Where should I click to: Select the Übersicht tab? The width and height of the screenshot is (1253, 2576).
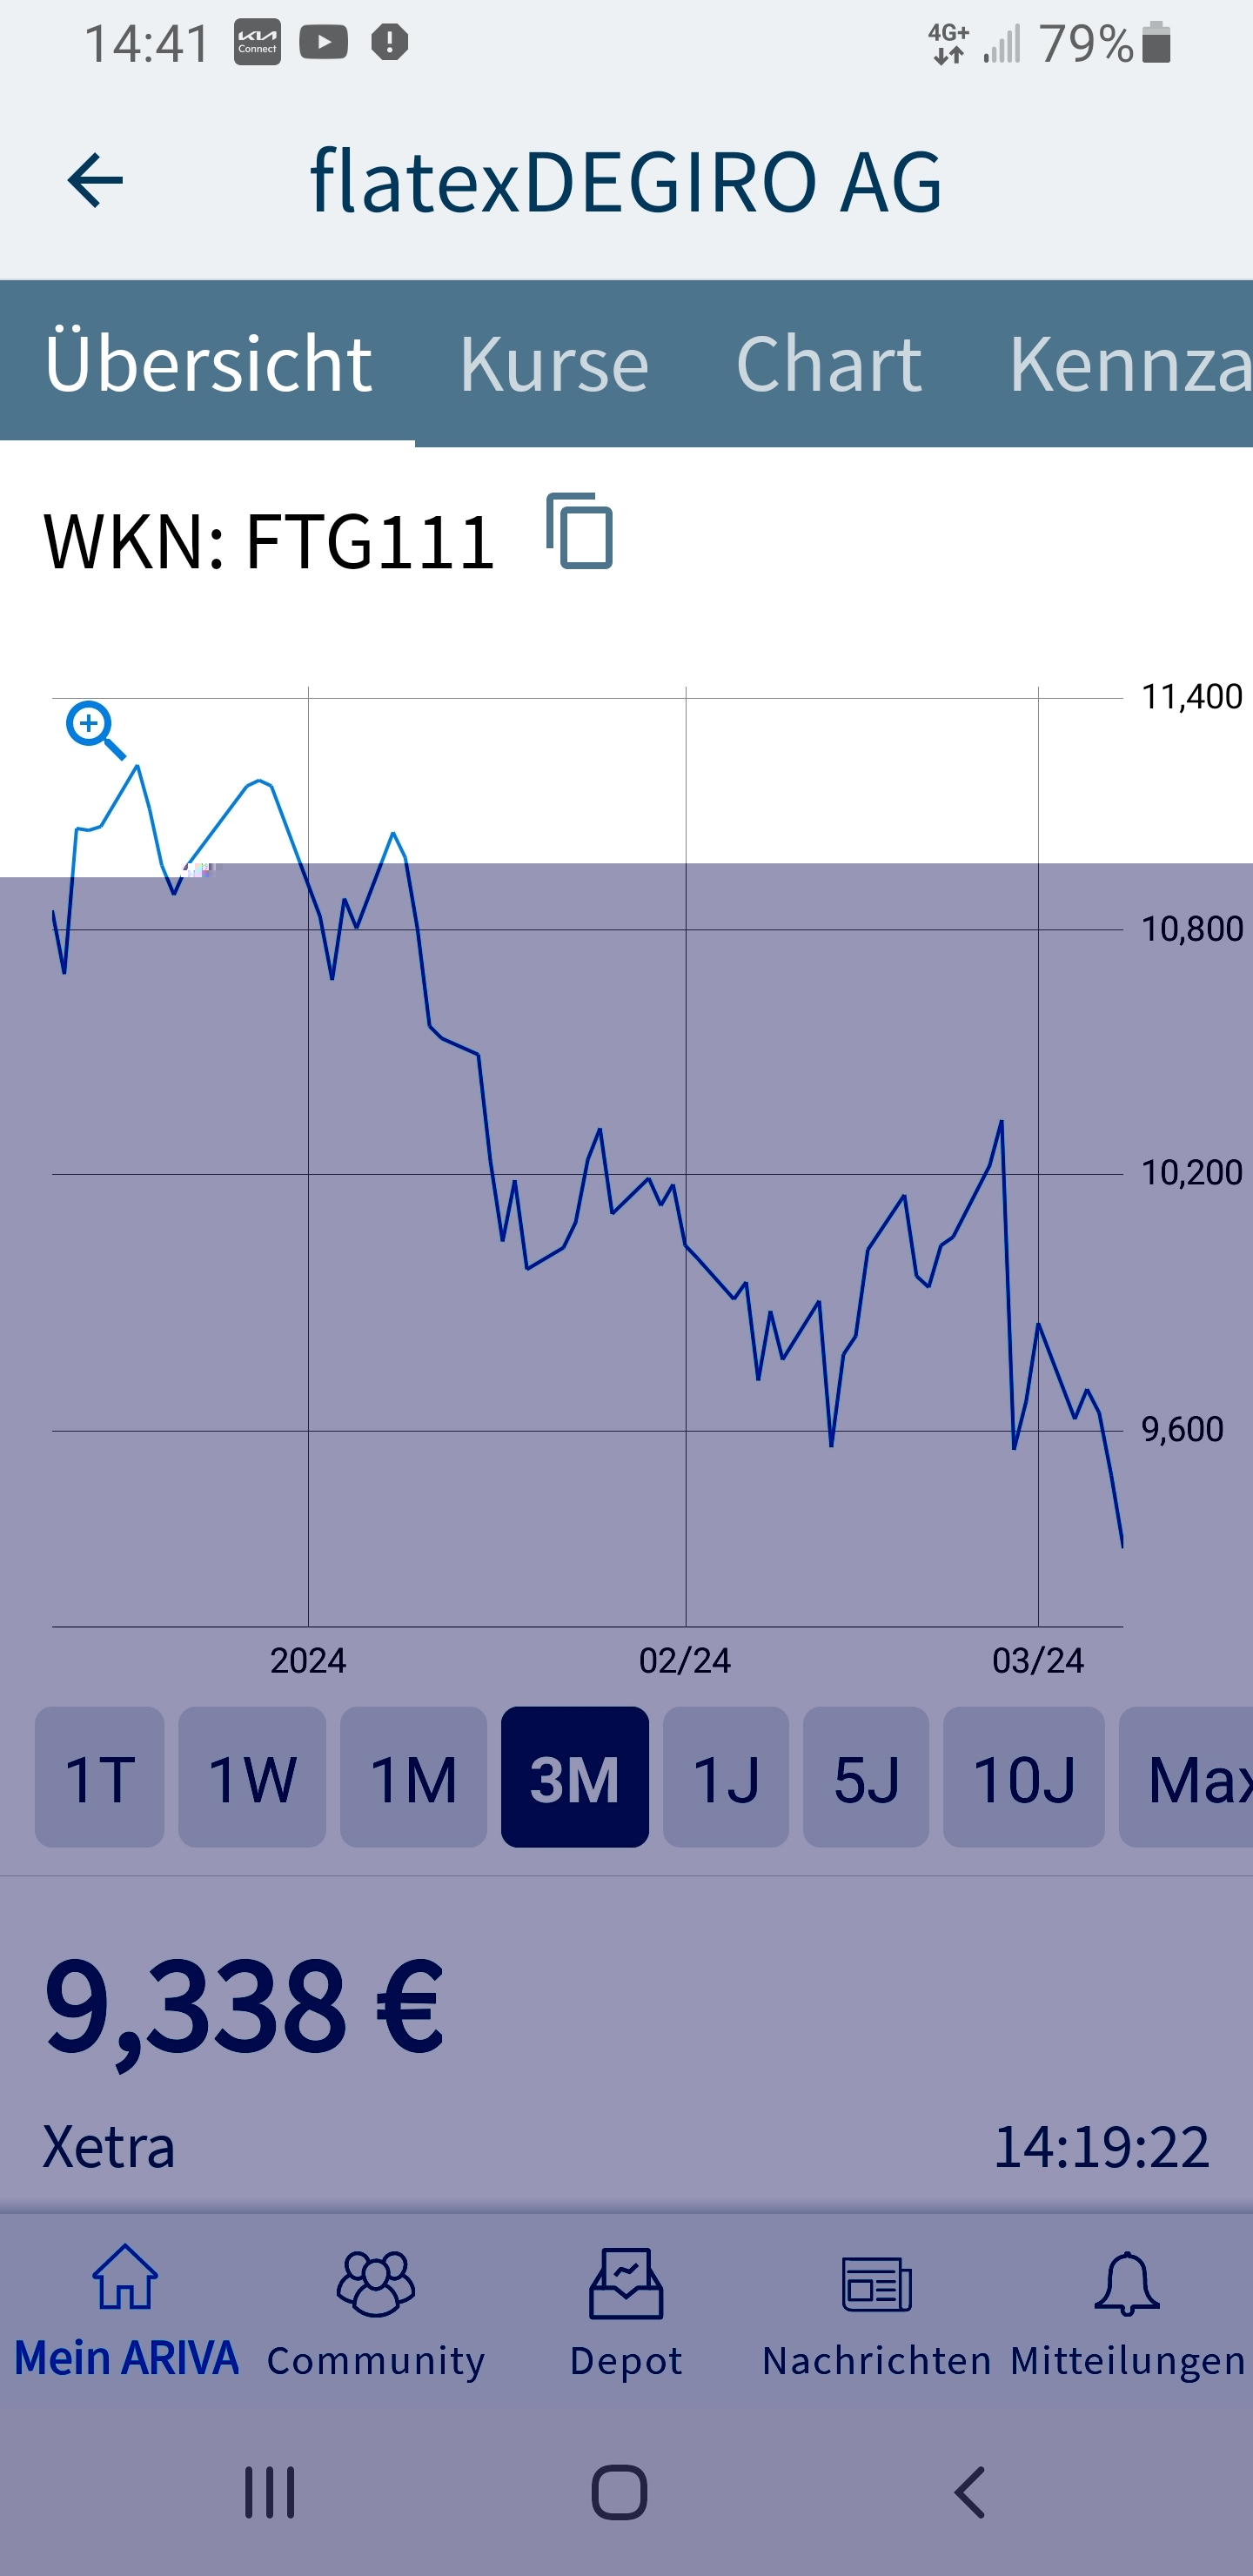208,364
